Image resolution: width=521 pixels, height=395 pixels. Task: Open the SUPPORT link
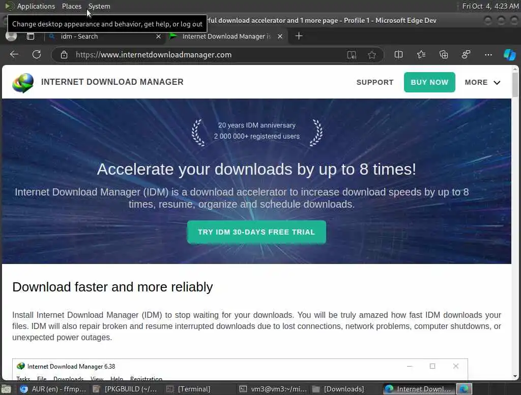(x=375, y=82)
